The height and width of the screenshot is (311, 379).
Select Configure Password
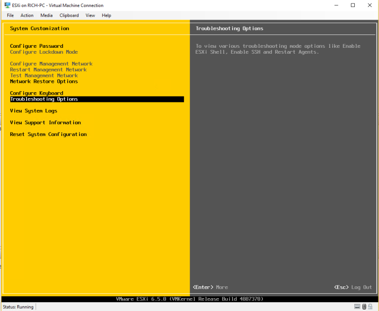click(37, 46)
